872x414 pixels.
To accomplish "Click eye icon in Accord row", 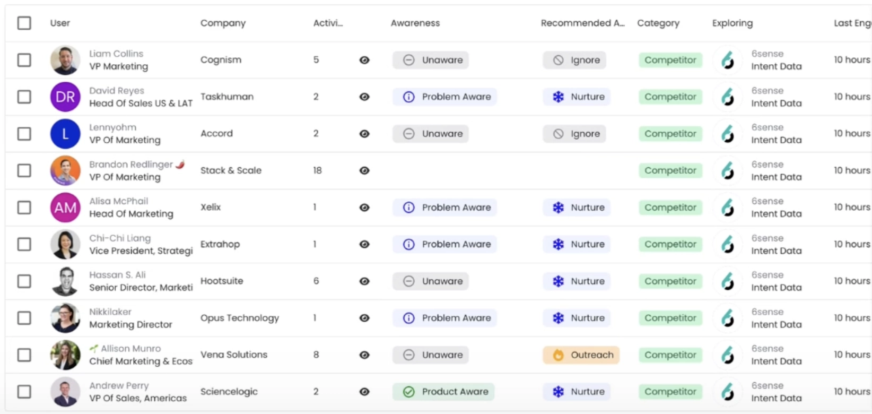I will 364,134.
